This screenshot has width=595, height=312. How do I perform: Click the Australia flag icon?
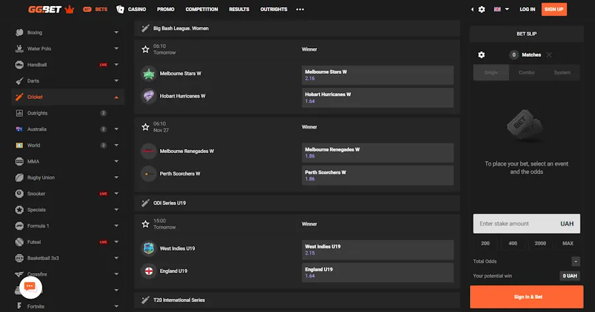[x=19, y=129]
